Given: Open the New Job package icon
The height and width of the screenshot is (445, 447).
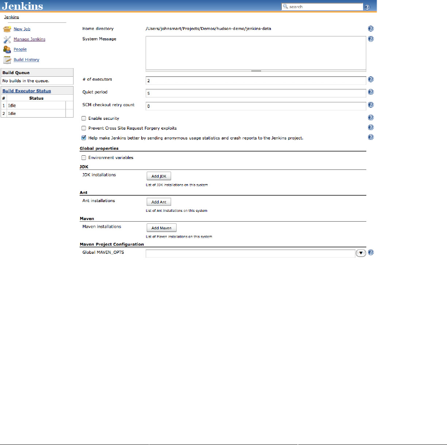Looking at the screenshot, I should (x=7, y=29).
